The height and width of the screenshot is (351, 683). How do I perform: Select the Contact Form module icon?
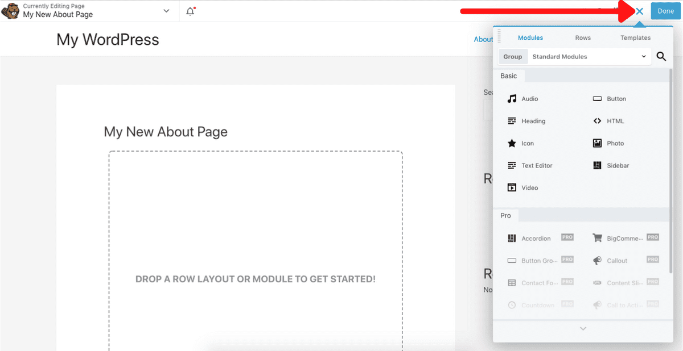(512, 283)
